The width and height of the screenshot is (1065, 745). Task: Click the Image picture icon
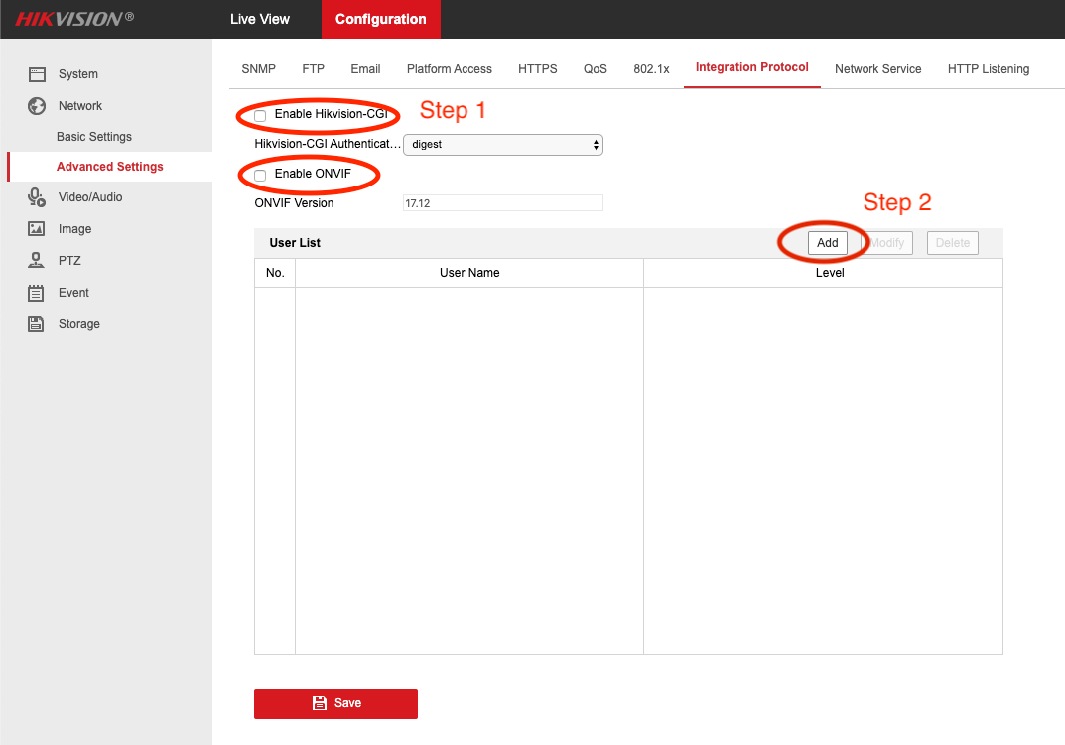[37, 229]
